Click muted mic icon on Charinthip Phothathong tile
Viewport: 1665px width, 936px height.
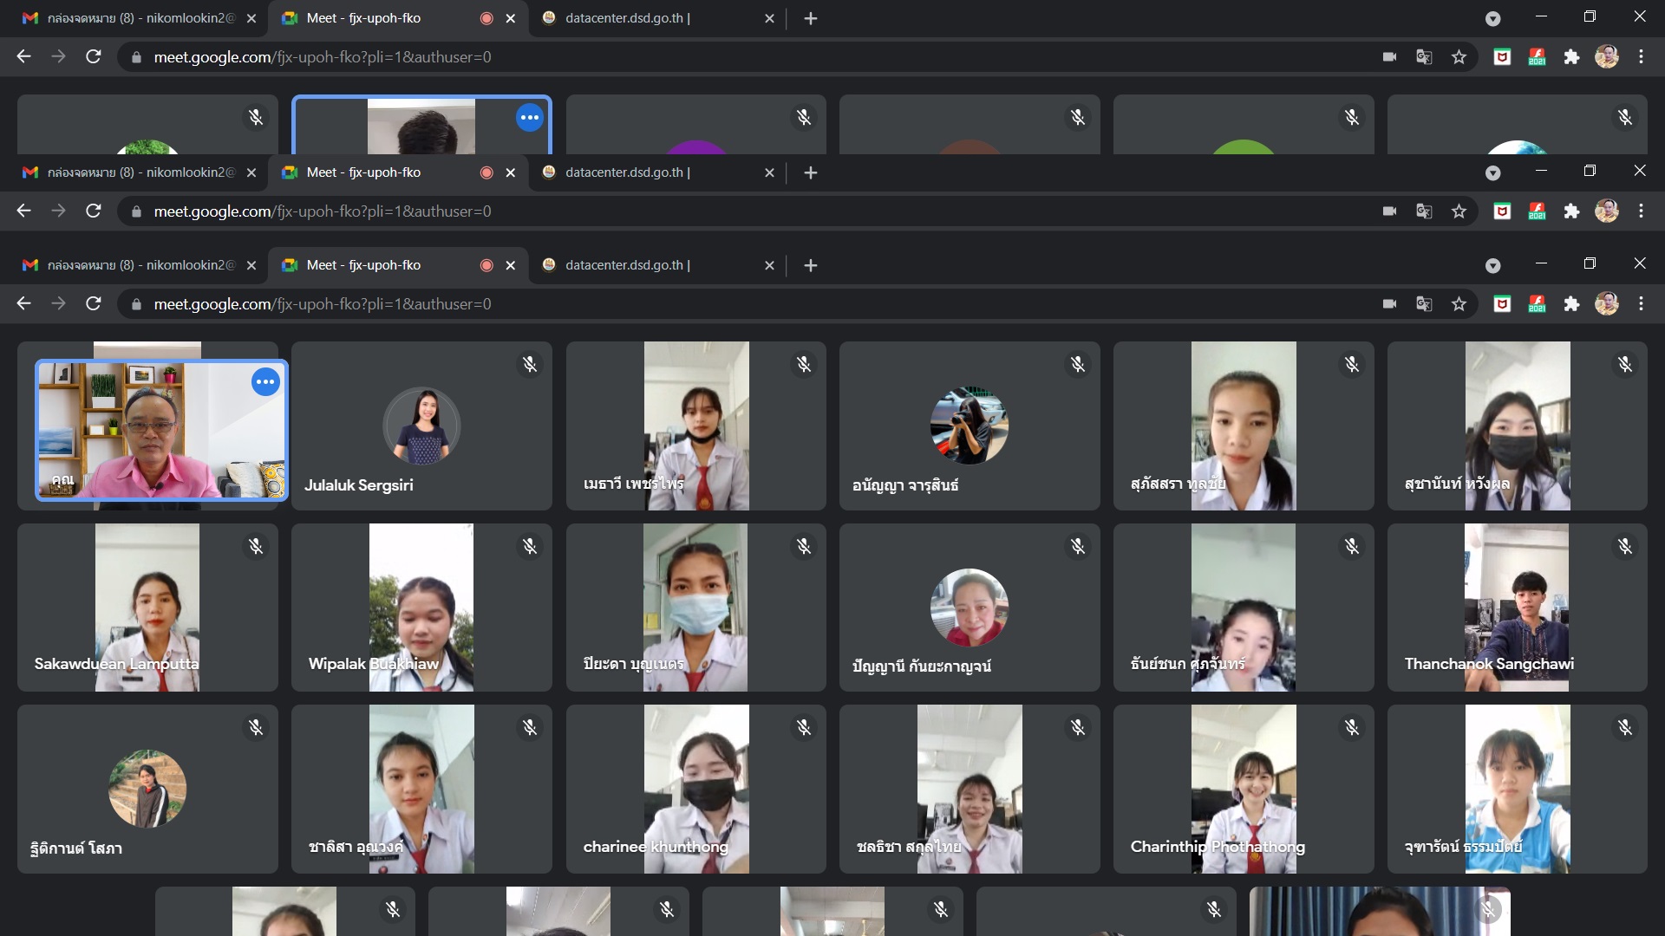click(1352, 727)
